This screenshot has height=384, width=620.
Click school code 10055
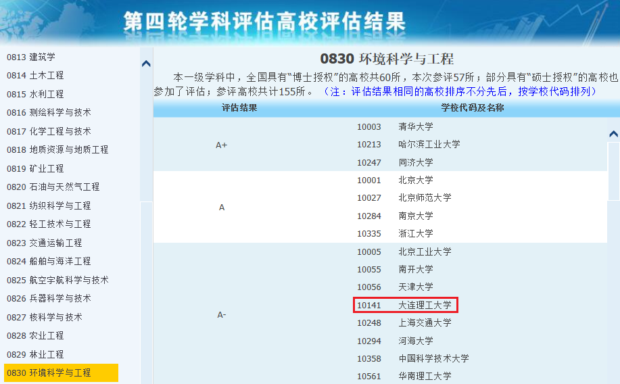pyautogui.click(x=369, y=269)
